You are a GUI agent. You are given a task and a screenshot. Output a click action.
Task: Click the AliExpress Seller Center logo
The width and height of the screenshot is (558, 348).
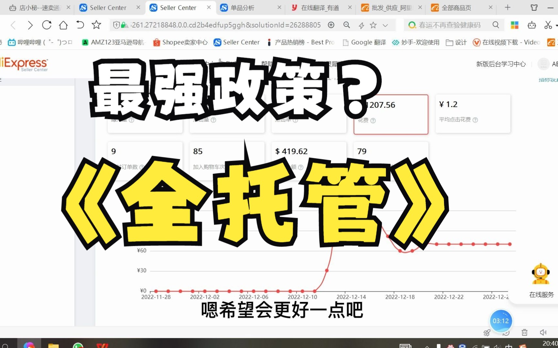[x=24, y=64]
